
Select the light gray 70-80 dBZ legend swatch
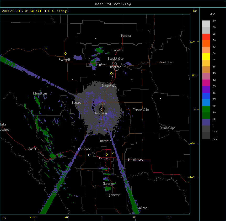[x=206, y=24]
